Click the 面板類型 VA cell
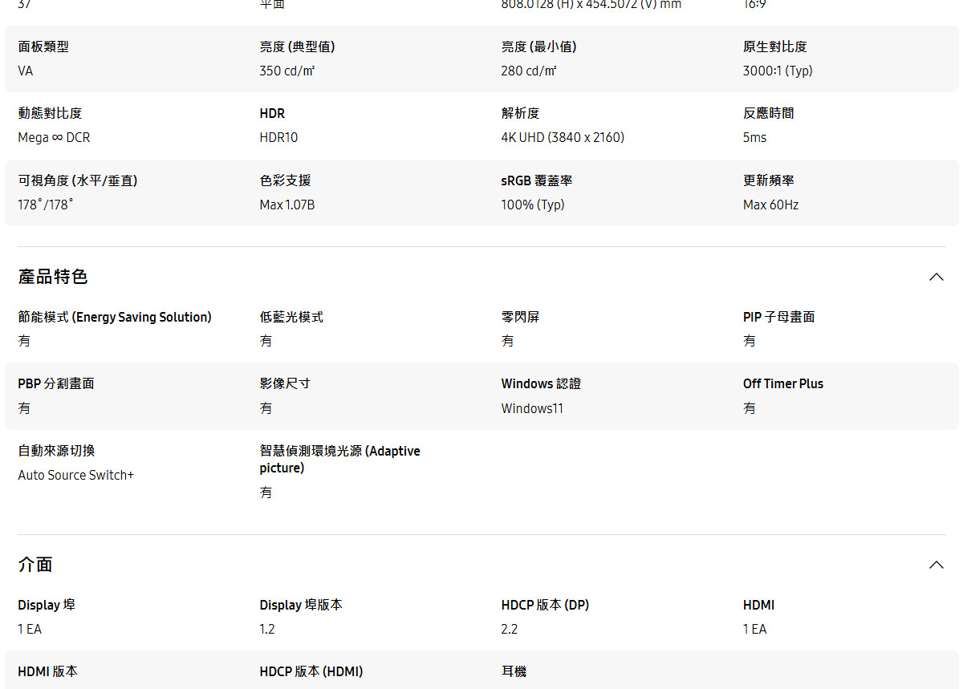Screen dimensions: 963x689 [x=25, y=71]
